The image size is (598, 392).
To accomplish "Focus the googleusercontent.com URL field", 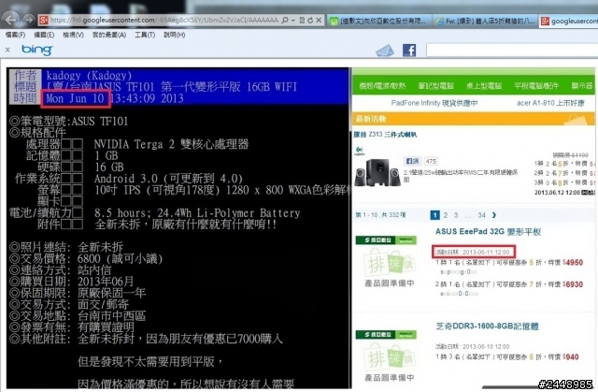I will click(x=164, y=20).
